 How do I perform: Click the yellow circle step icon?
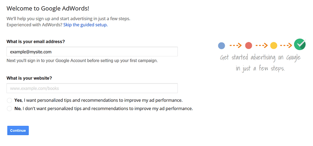pyautogui.click(x=274, y=46)
